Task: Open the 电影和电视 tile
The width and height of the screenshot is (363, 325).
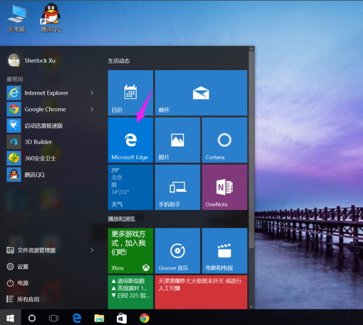Action: click(x=224, y=251)
